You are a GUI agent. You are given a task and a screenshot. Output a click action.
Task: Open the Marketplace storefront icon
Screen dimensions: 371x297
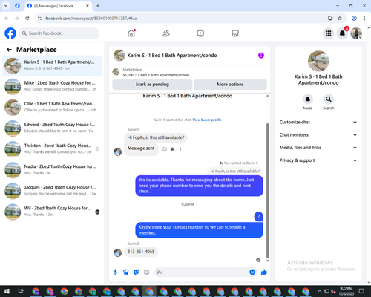tap(235, 33)
